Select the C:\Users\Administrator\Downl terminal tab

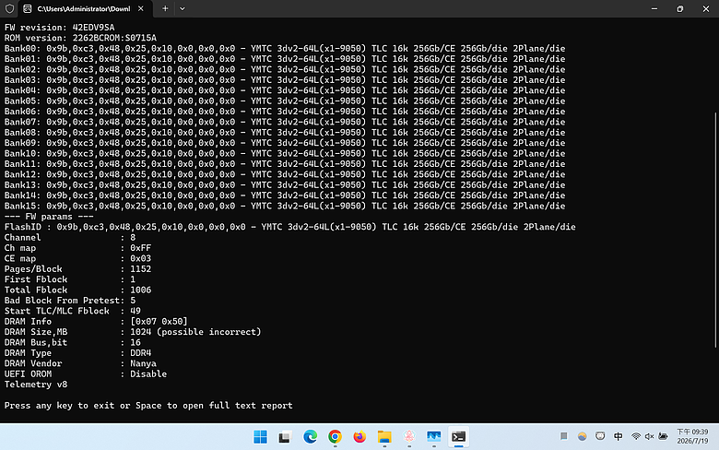(x=84, y=8)
